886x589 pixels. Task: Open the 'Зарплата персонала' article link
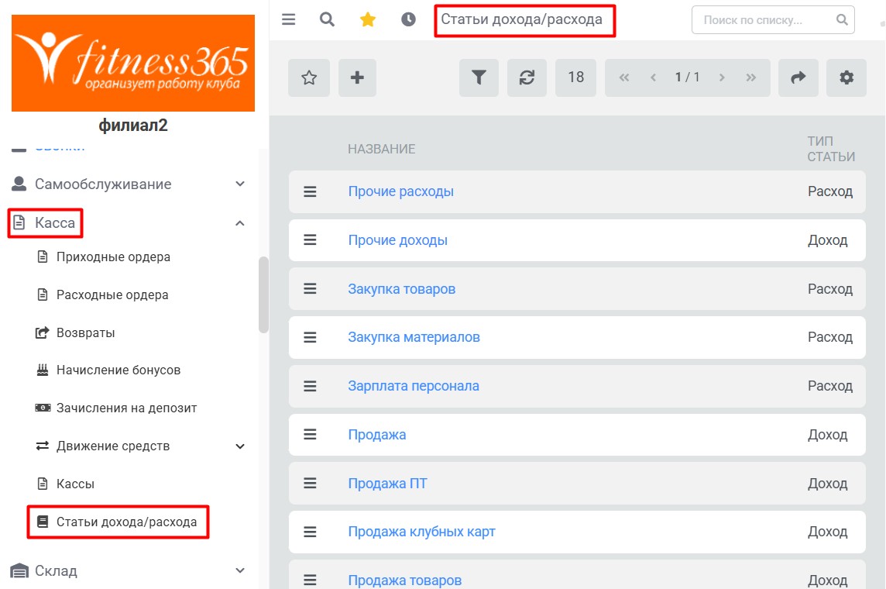[x=414, y=386]
